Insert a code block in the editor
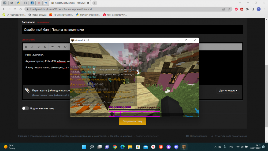The height and width of the screenshot is (151, 268). pyautogui.click(x=65, y=47)
